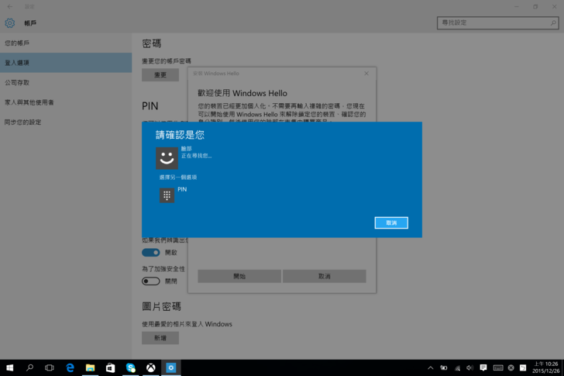Click the face recognition smiley icon

pos(167,158)
